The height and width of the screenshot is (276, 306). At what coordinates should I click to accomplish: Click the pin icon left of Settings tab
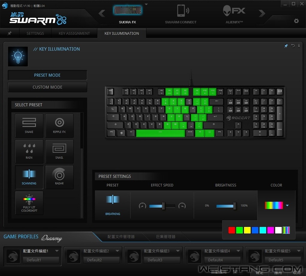point(9,33)
